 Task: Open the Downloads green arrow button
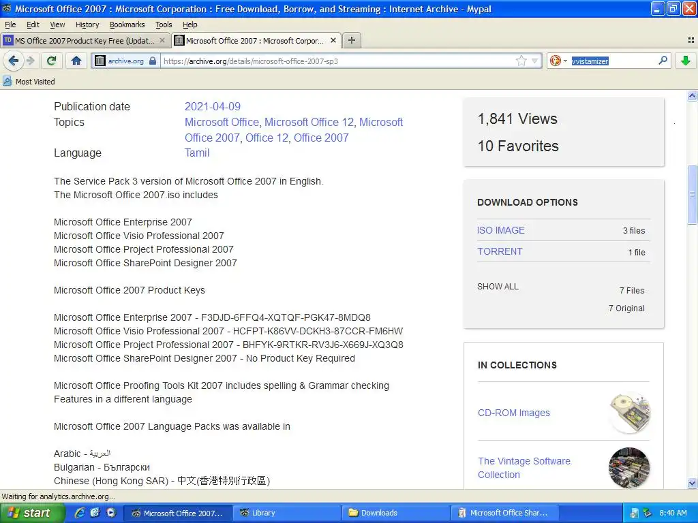686,61
